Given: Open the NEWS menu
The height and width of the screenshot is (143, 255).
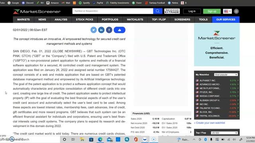Looking at the screenshot, I should tap(42, 19).
